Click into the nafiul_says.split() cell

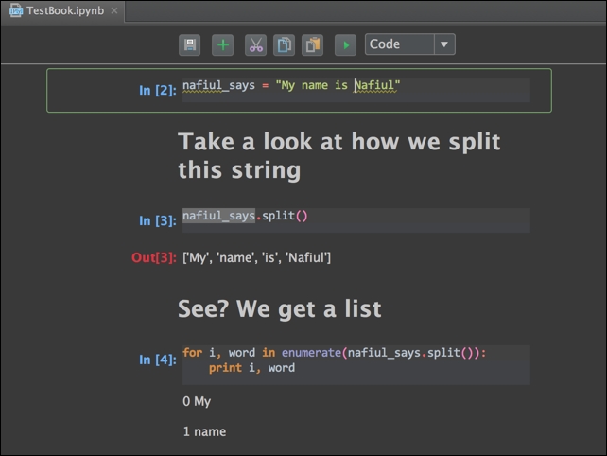[x=356, y=220]
